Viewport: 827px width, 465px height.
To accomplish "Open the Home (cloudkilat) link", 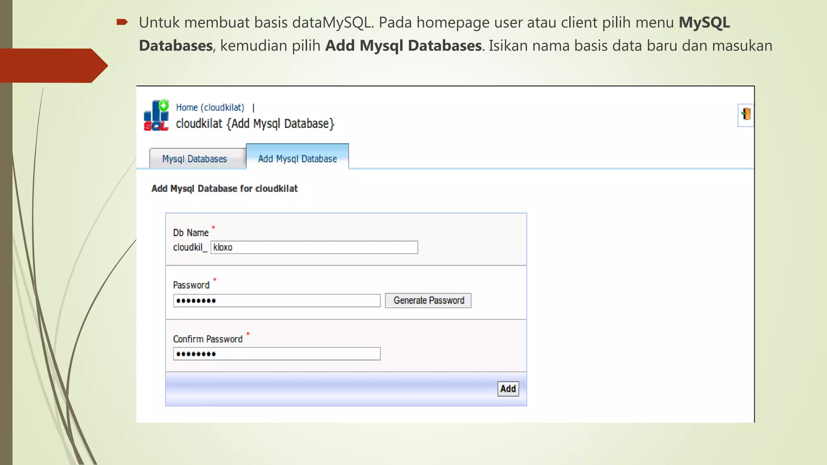I will (x=210, y=107).
